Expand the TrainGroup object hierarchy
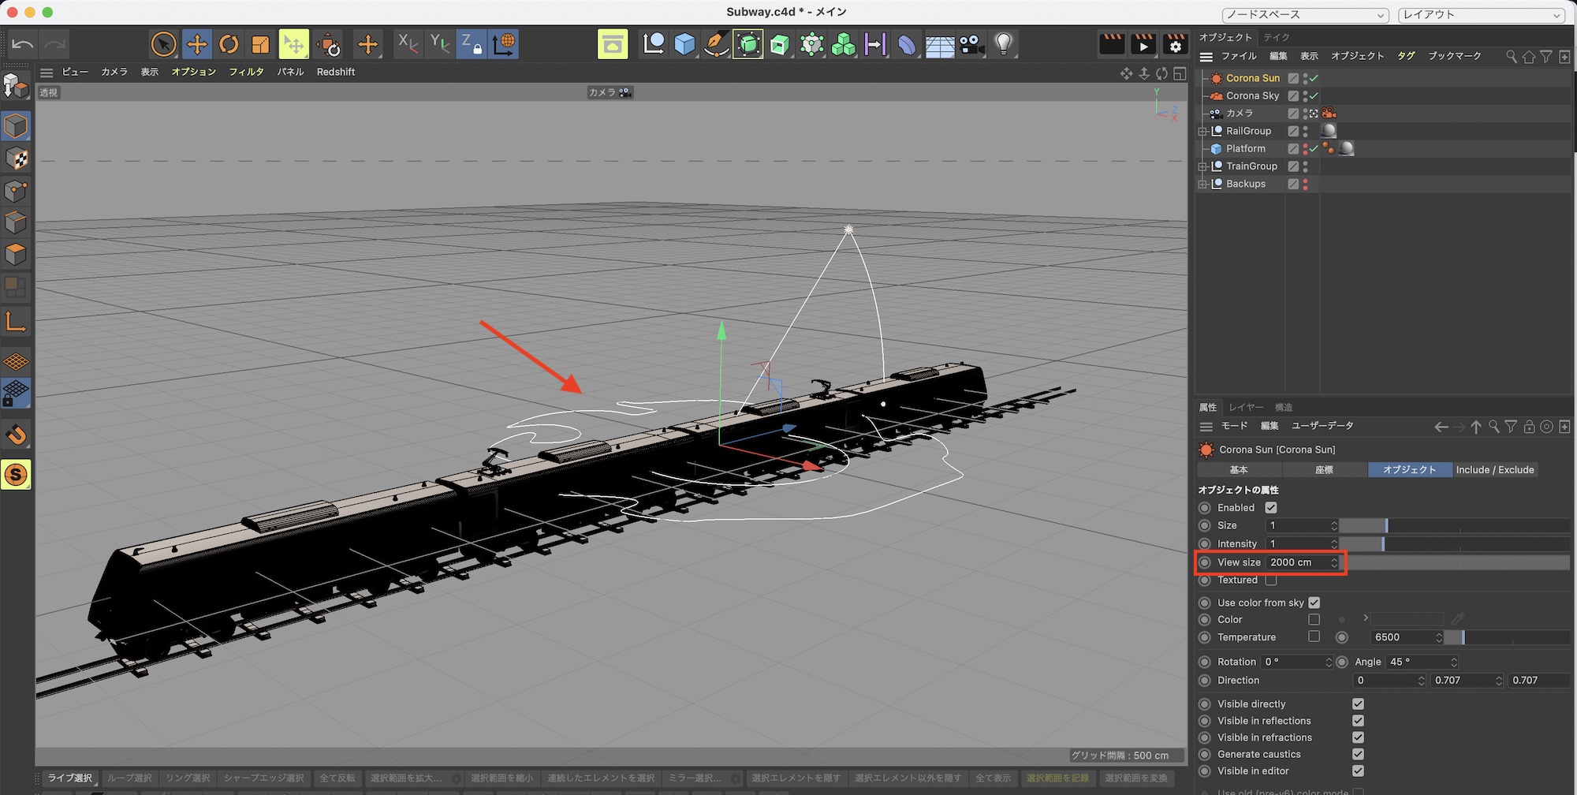This screenshot has width=1577, height=795. point(1202,166)
